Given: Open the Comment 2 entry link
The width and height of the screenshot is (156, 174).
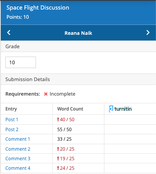Looking at the screenshot, I should 18,149.
